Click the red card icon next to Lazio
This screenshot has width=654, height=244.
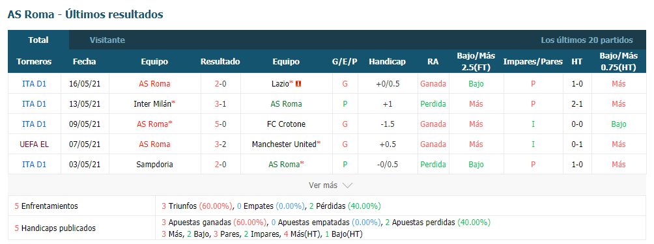click(x=298, y=84)
